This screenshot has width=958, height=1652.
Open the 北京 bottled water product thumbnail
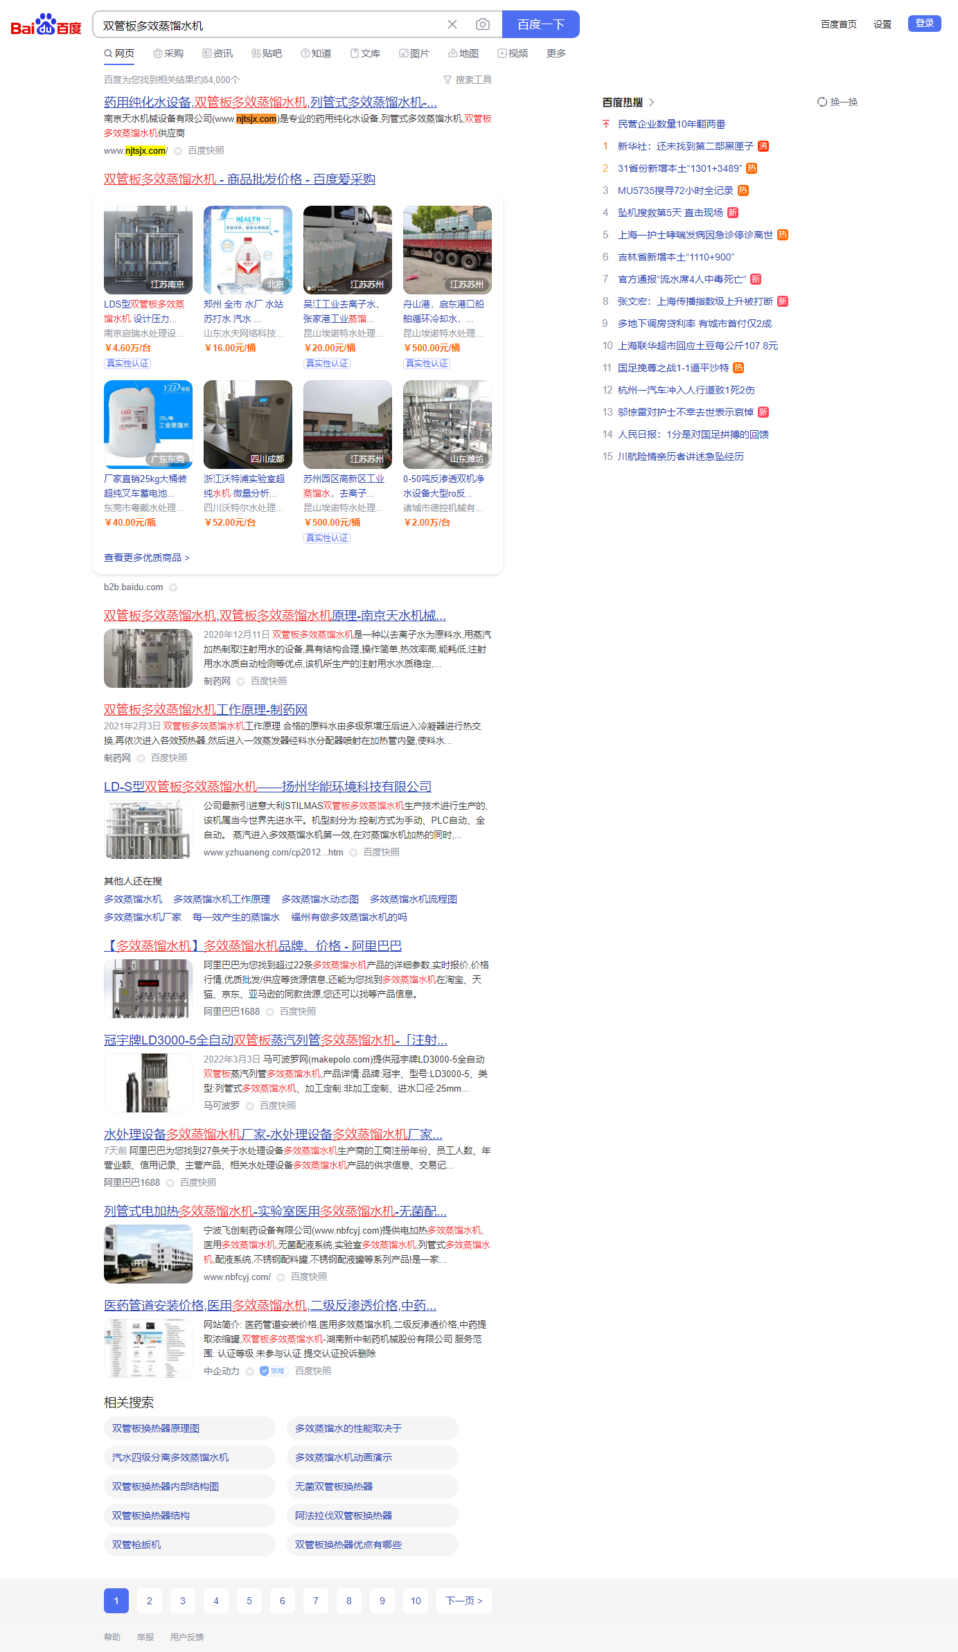248,250
